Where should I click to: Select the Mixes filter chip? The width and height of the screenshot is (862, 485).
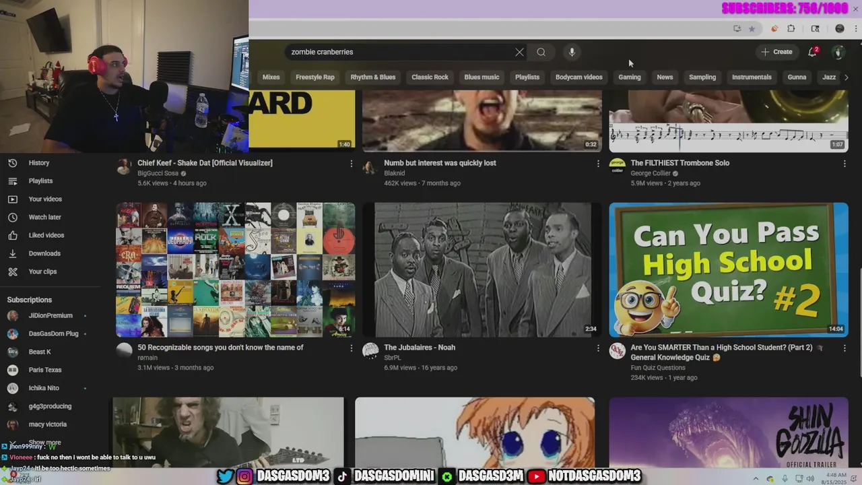[271, 77]
